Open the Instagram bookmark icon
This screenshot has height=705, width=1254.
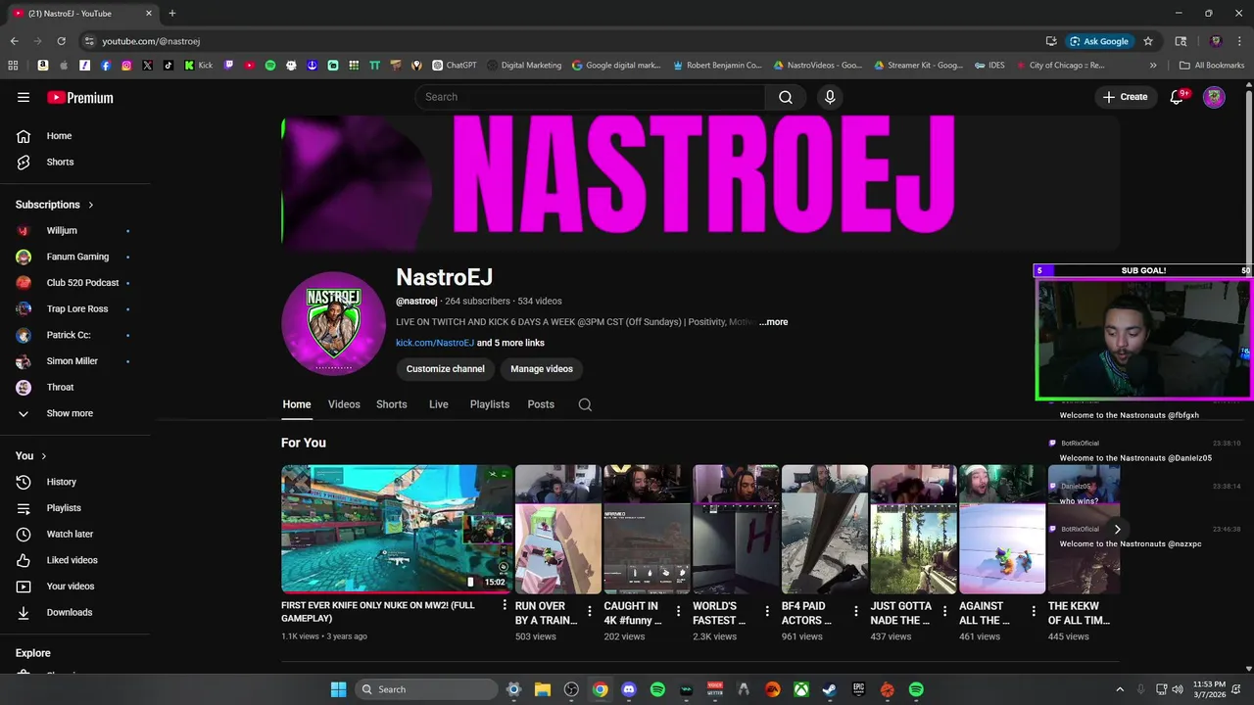126,66
